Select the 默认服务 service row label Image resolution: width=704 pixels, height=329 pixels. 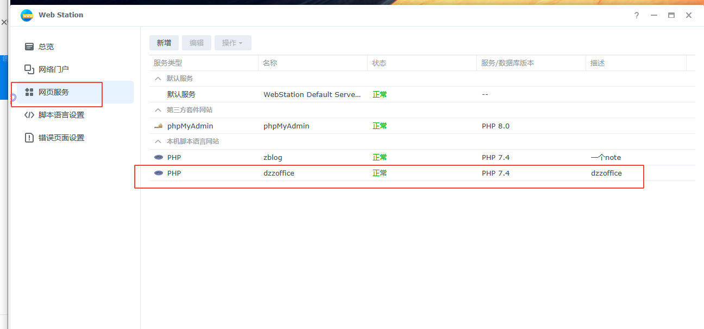point(181,94)
